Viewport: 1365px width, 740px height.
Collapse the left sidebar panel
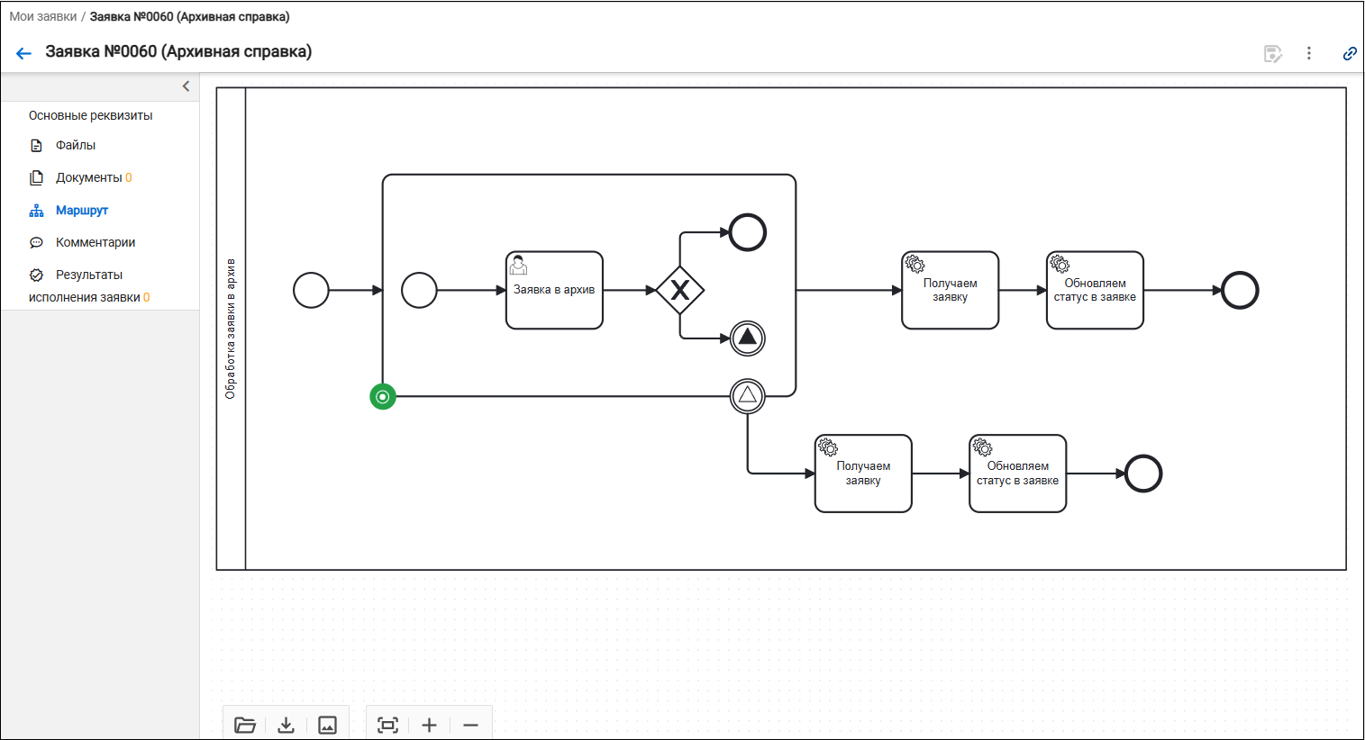tap(187, 86)
